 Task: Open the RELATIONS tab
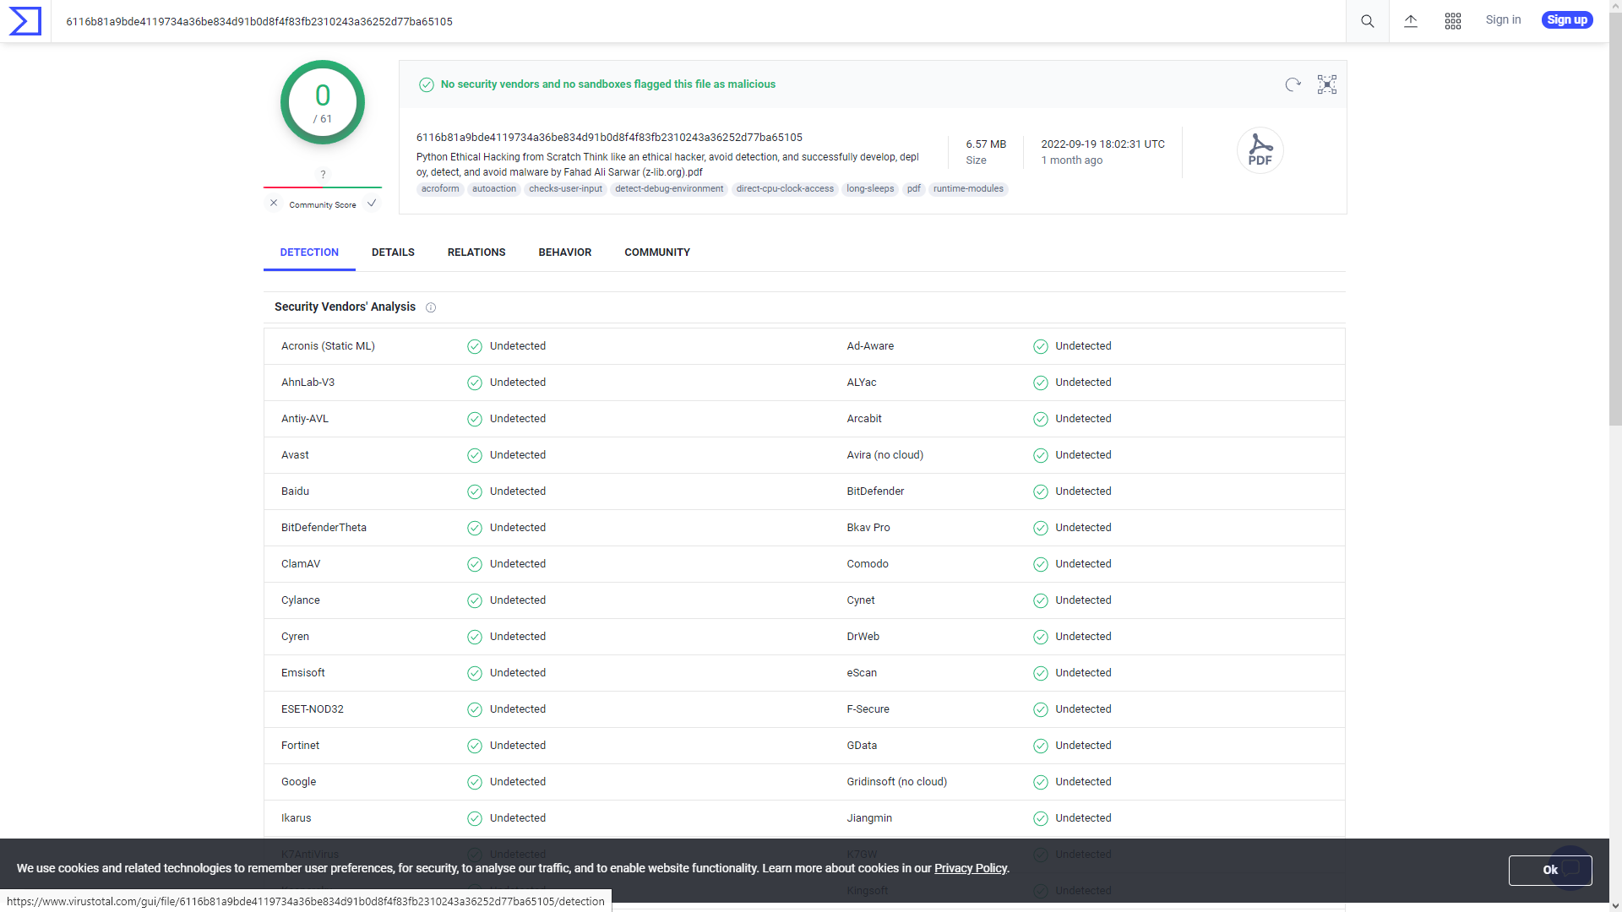coord(476,252)
